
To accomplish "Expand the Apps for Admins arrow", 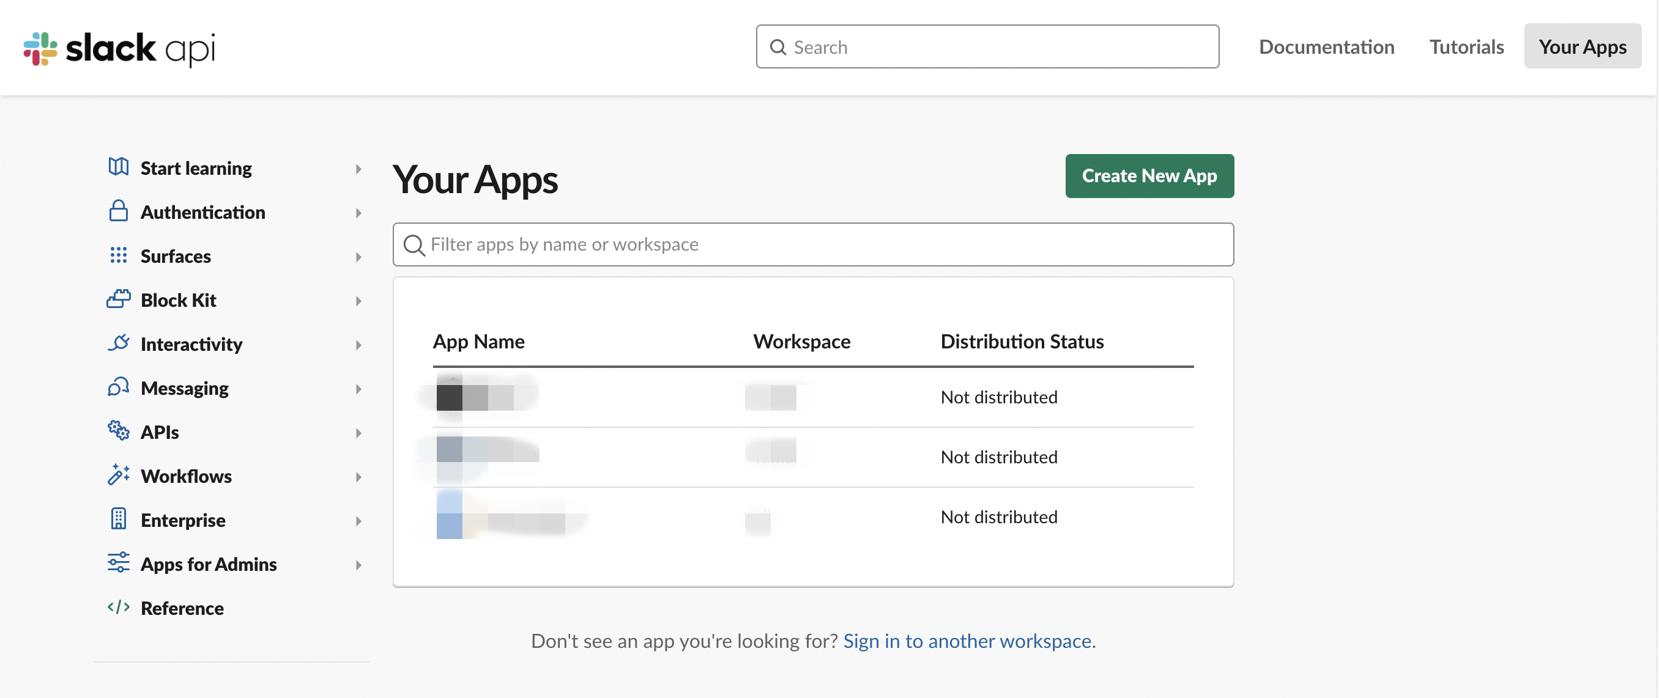I will pyautogui.click(x=358, y=565).
